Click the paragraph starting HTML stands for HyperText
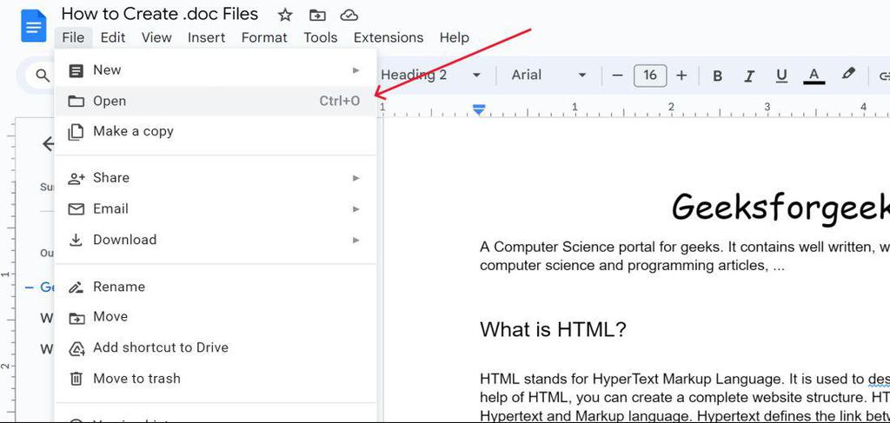 pos(685,398)
